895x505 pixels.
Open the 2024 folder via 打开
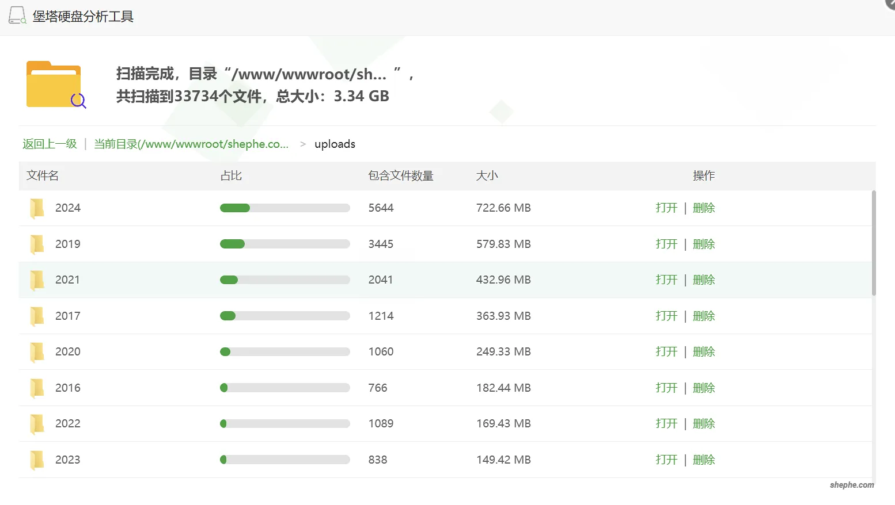[666, 208]
